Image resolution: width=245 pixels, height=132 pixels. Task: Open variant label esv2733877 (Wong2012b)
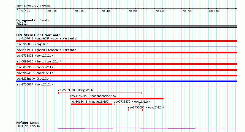(35, 84)
